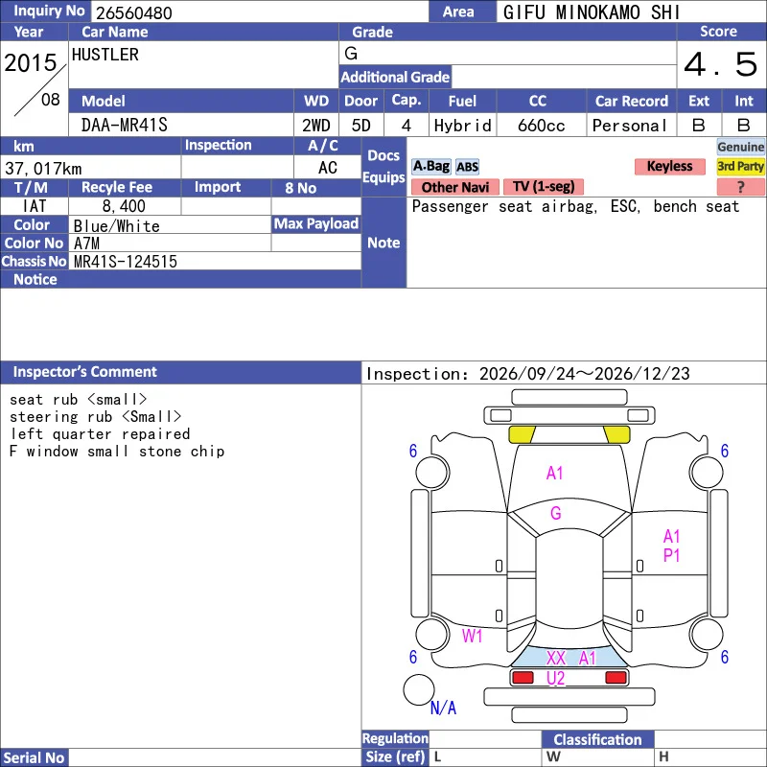Click the TV (1-seg) tag

point(544,186)
